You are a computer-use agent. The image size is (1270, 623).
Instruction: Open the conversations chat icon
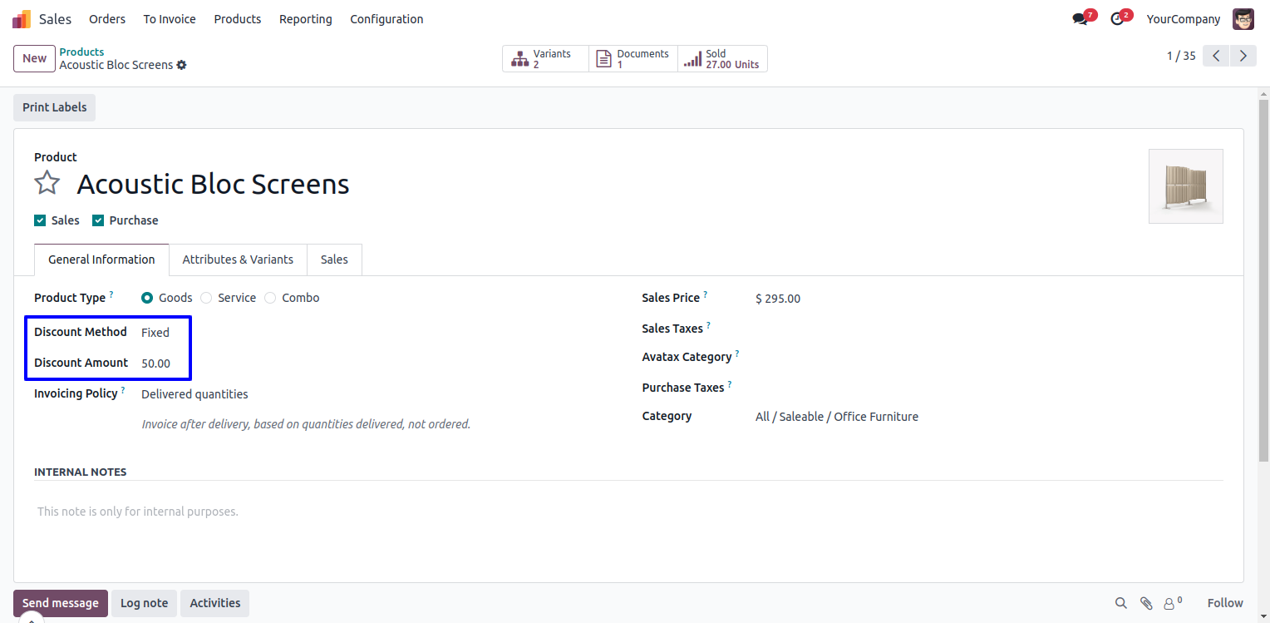tap(1080, 19)
